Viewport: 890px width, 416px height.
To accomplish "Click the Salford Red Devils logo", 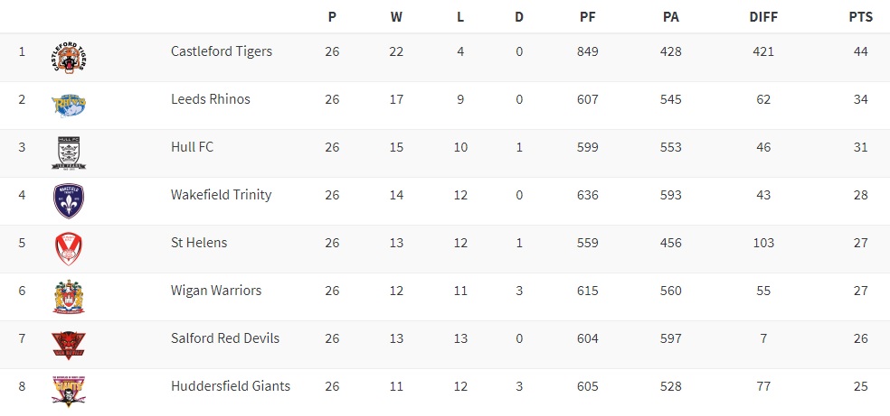I will [x=70, y=345].
